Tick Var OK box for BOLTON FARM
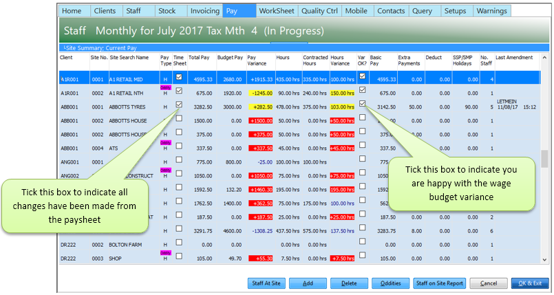This screenshot has width=554, height=295. tap(362, 241)
